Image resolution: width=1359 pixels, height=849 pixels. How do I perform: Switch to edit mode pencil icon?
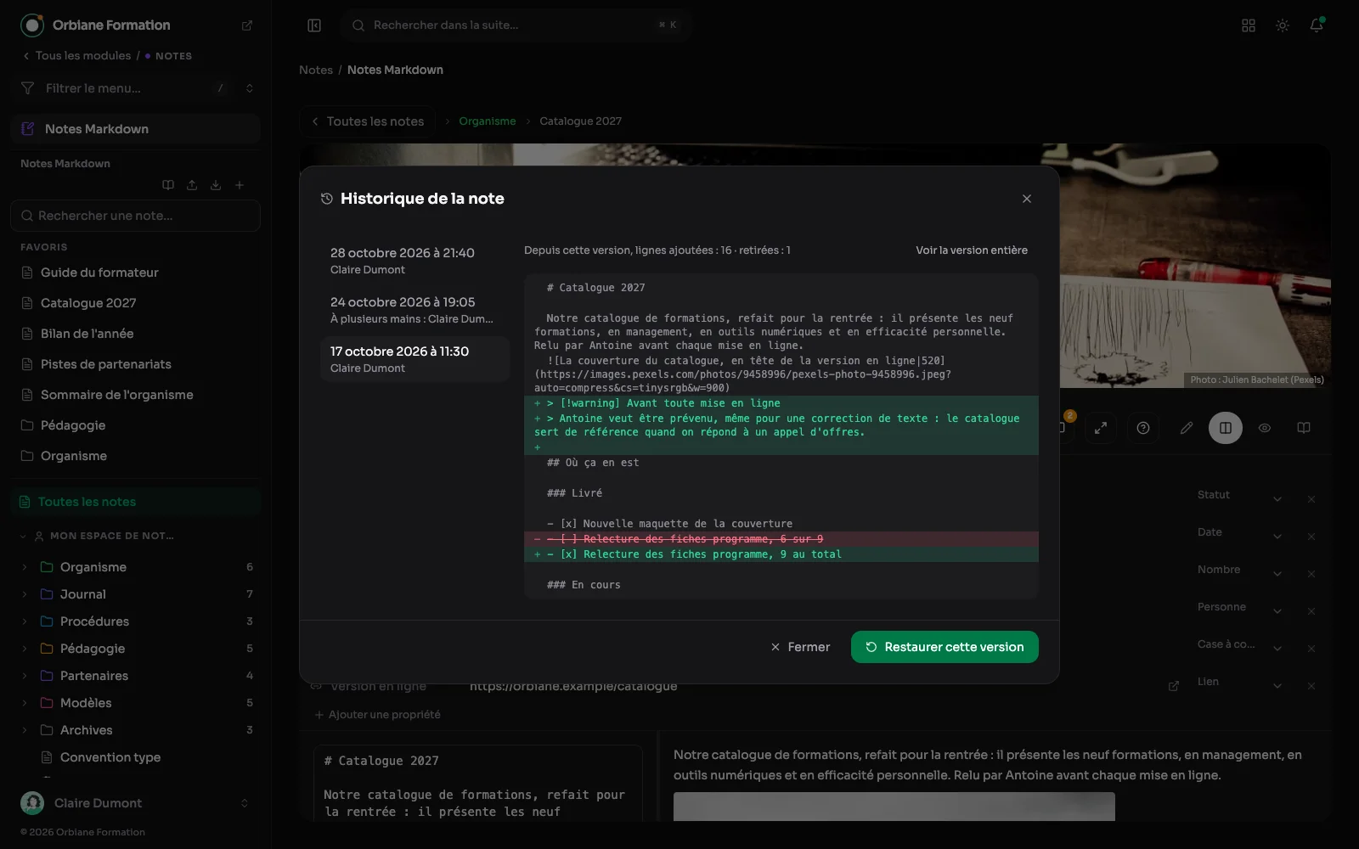pyautogui.click(x=1187, y=428)
